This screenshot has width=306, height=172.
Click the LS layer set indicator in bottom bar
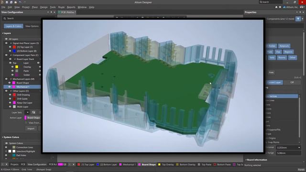(x=63, y=164)
